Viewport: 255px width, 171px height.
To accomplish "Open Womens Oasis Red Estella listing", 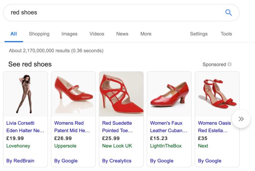I will [214, 127].
